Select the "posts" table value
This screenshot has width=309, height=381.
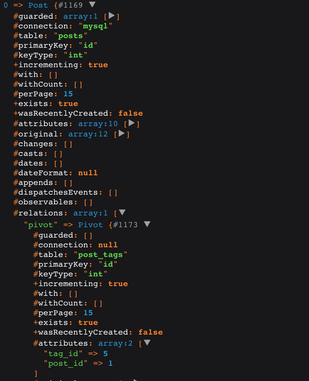70,36
